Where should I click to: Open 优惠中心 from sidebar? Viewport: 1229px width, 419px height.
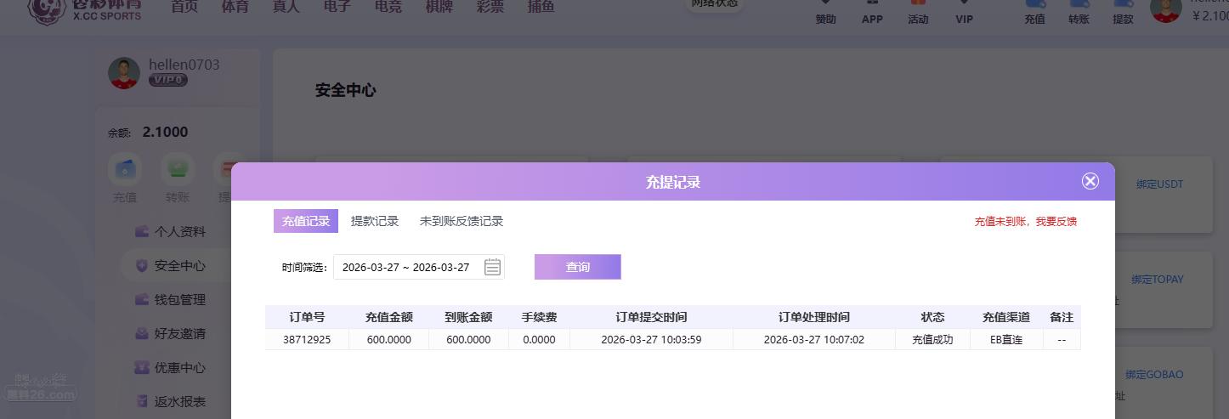179,368
